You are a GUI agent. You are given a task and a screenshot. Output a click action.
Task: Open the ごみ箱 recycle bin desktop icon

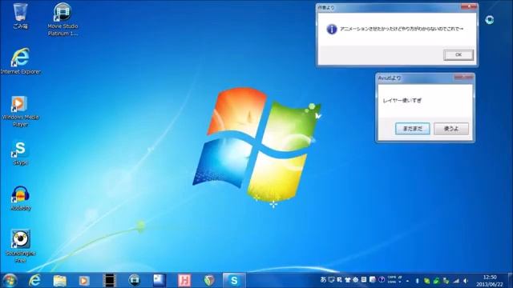(x=20, y=16)
